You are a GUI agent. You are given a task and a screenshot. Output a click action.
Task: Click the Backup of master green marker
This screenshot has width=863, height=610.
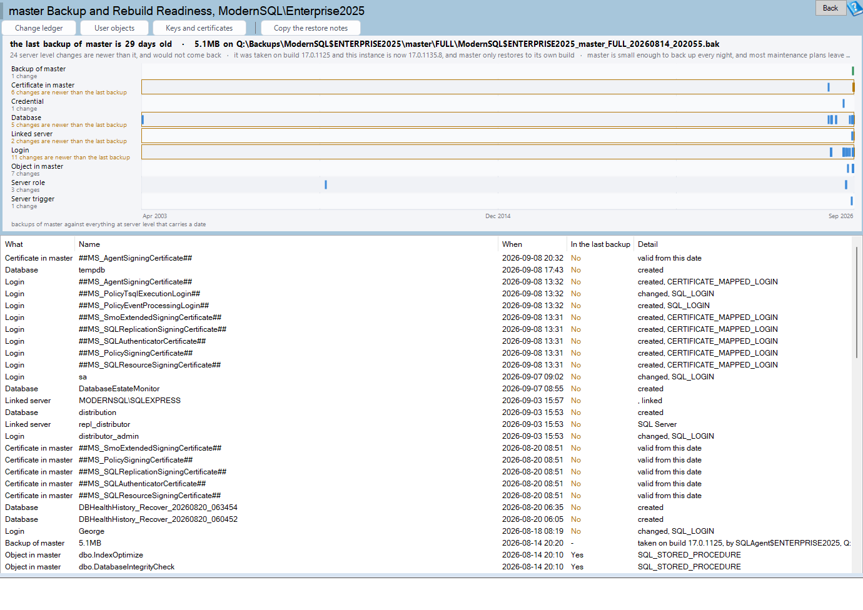(x=852, y=71)
